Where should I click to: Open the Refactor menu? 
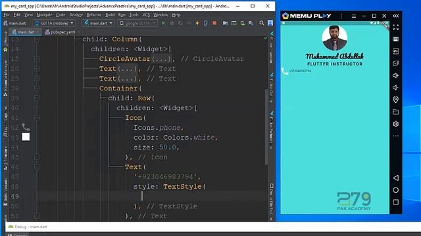click(94, 15)
